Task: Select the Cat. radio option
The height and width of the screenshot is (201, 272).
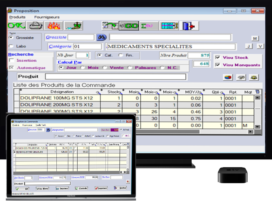Action: (99, 55)
